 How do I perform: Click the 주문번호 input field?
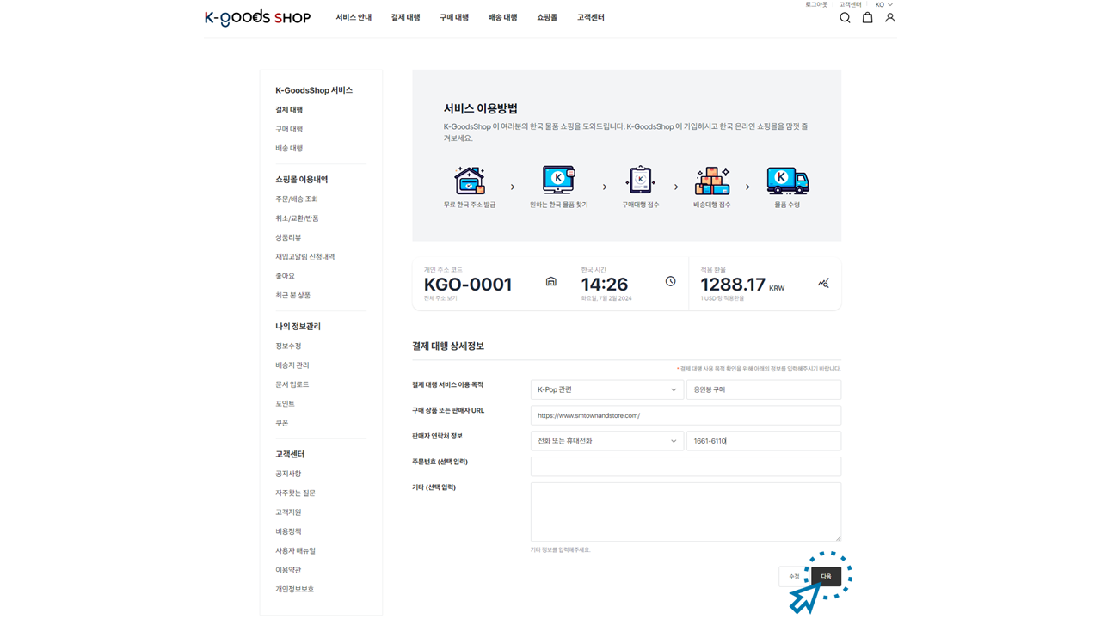coord(686,467)
